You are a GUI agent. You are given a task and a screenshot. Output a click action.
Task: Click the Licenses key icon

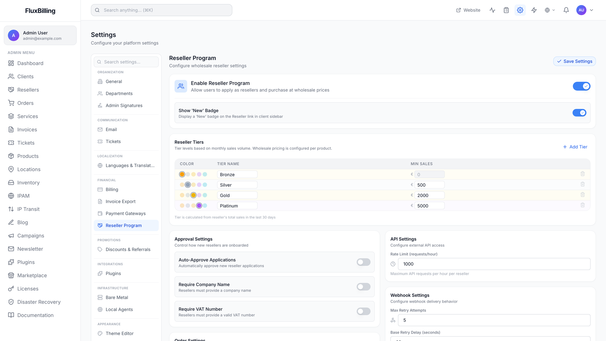coord(11,289)
